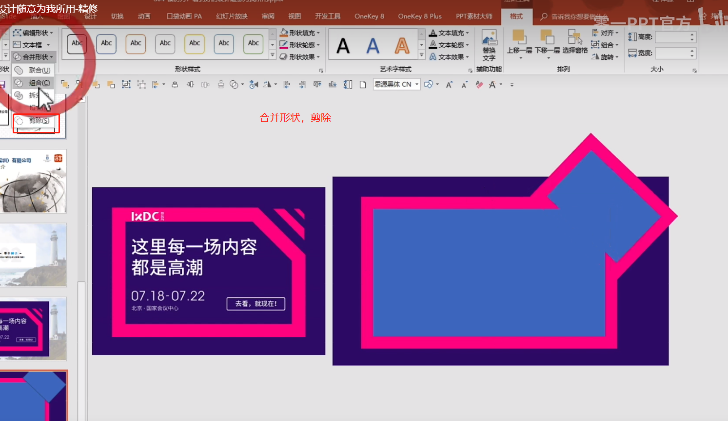Open 文本效果 text effects options
The image size is (728, 421).
click(449, 57)
